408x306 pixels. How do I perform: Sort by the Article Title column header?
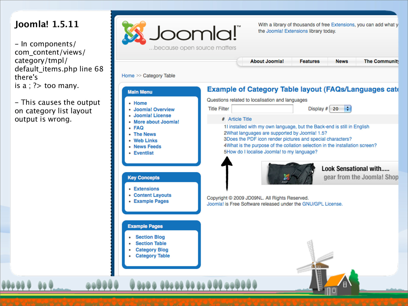point(240,119)
